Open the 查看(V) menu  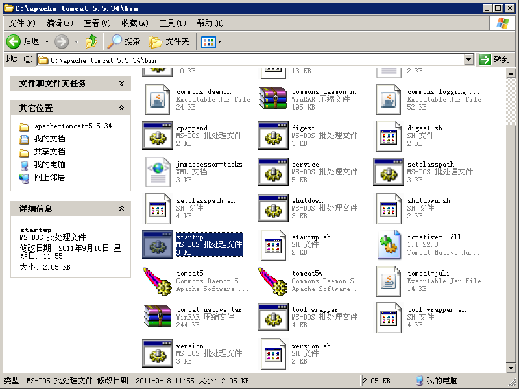[x=97, y=23]
